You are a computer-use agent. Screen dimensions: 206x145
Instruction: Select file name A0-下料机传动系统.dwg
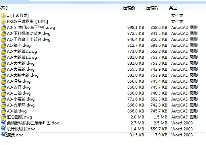(29, 34)
